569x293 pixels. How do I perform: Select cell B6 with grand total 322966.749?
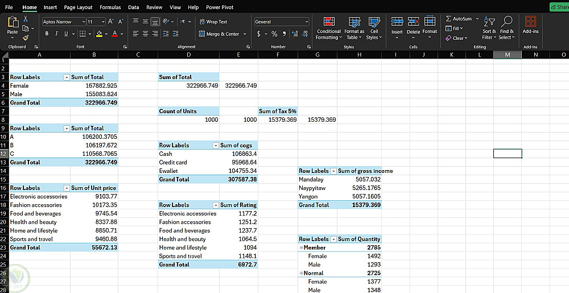tap(94, 102)
